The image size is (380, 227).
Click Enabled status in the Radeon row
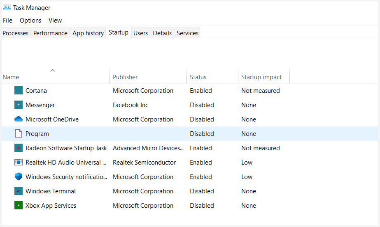click(201, 148)
